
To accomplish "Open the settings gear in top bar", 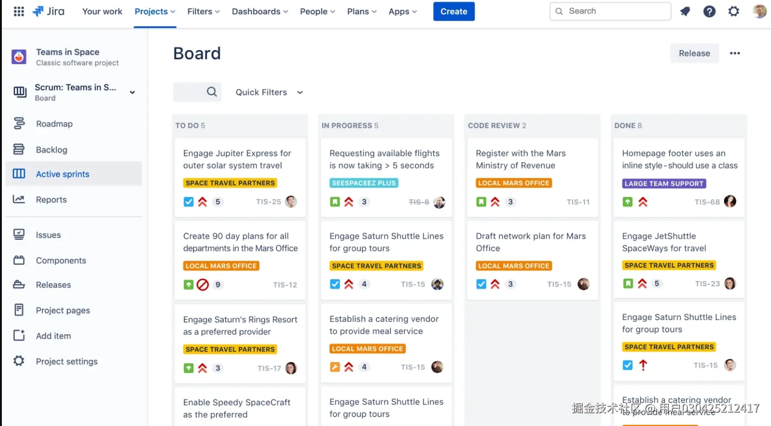I will click(734, 11).
